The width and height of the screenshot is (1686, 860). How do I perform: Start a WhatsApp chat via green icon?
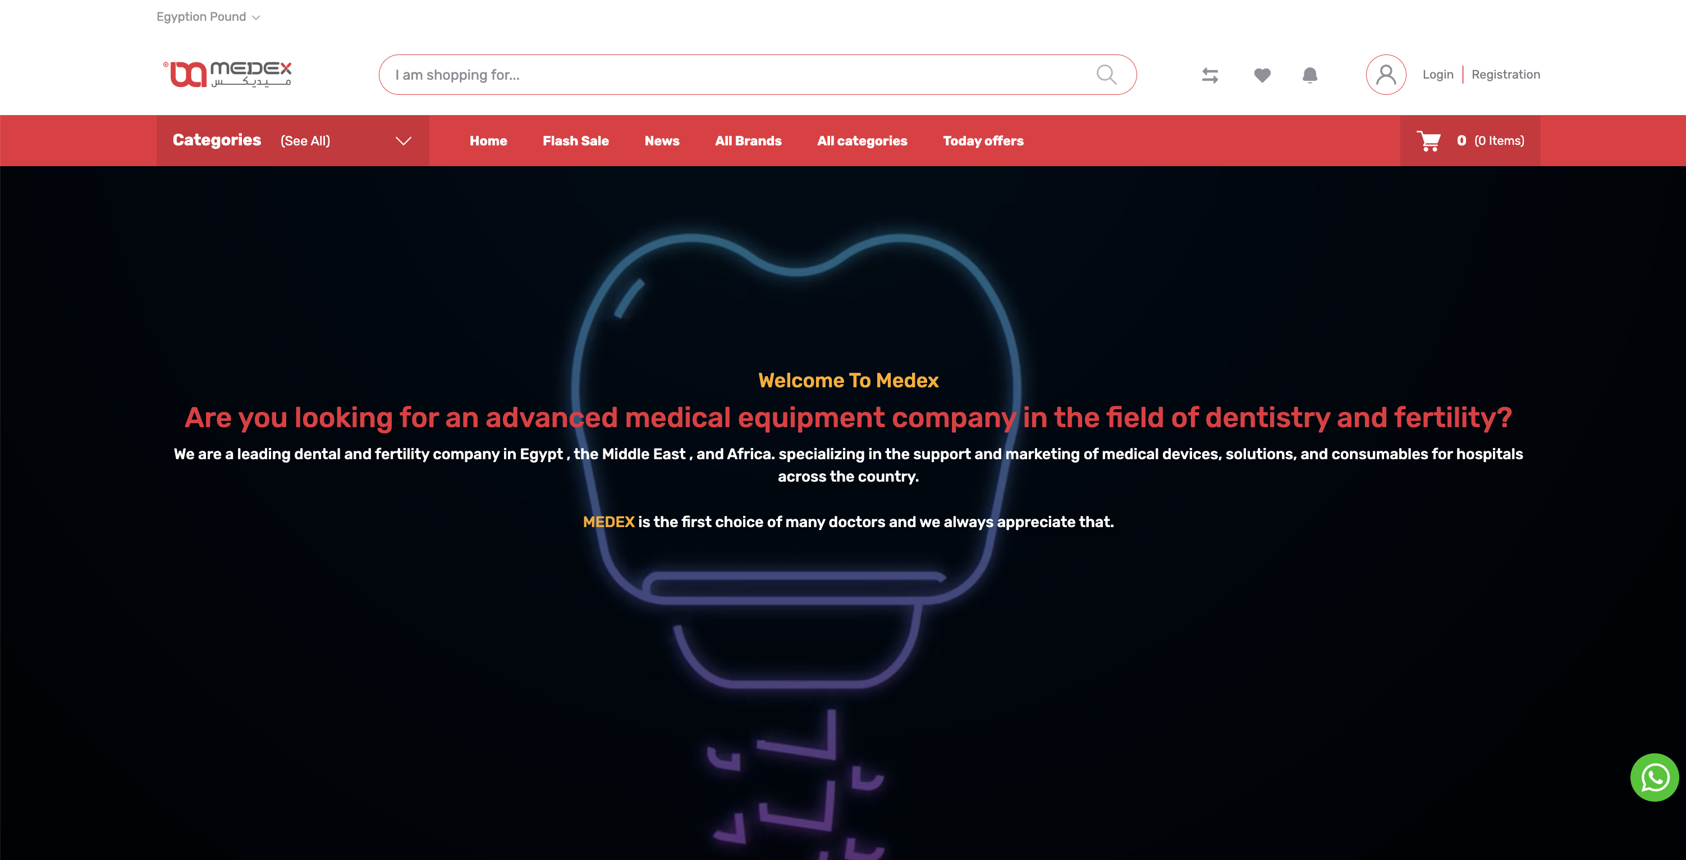[1655, 777]
